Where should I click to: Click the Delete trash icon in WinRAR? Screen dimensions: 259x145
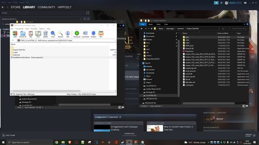(x=45, y=34)
